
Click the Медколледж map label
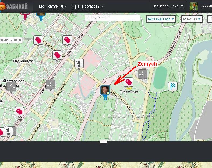point(23,61)
